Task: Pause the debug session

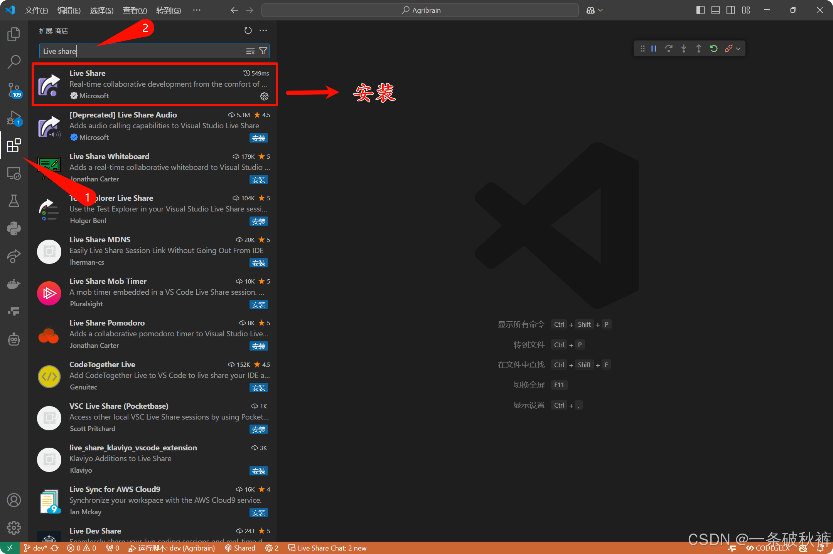Action: point(654,49)
